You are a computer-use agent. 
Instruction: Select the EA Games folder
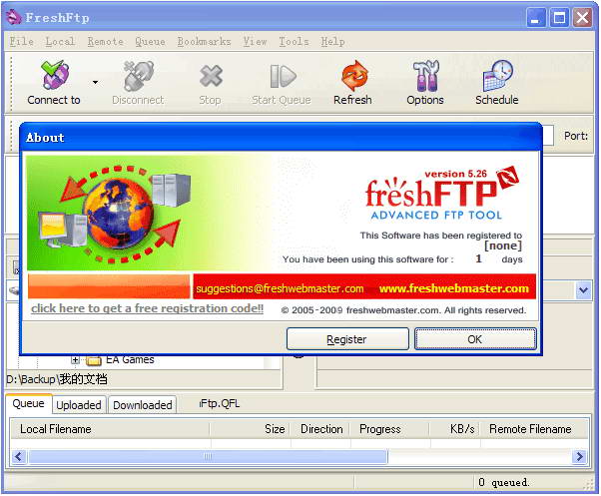tap(130, 359)
